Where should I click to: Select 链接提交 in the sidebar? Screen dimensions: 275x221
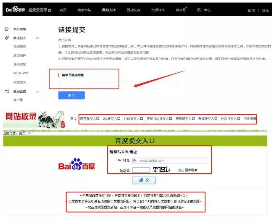(20, 47)
